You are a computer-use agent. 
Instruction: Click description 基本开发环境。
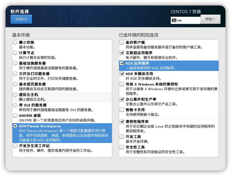137,142
